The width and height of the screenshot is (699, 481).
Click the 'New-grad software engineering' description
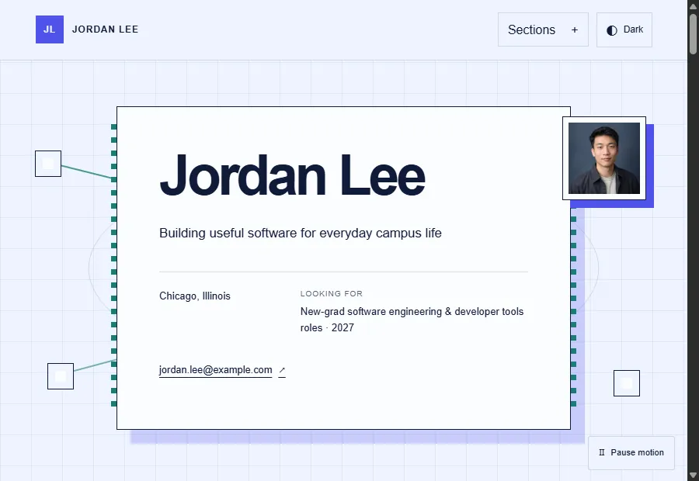point(412,320)
